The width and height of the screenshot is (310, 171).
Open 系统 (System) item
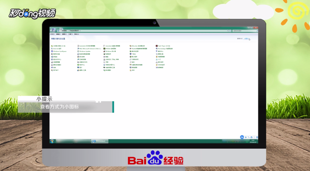tap(54, 67)
